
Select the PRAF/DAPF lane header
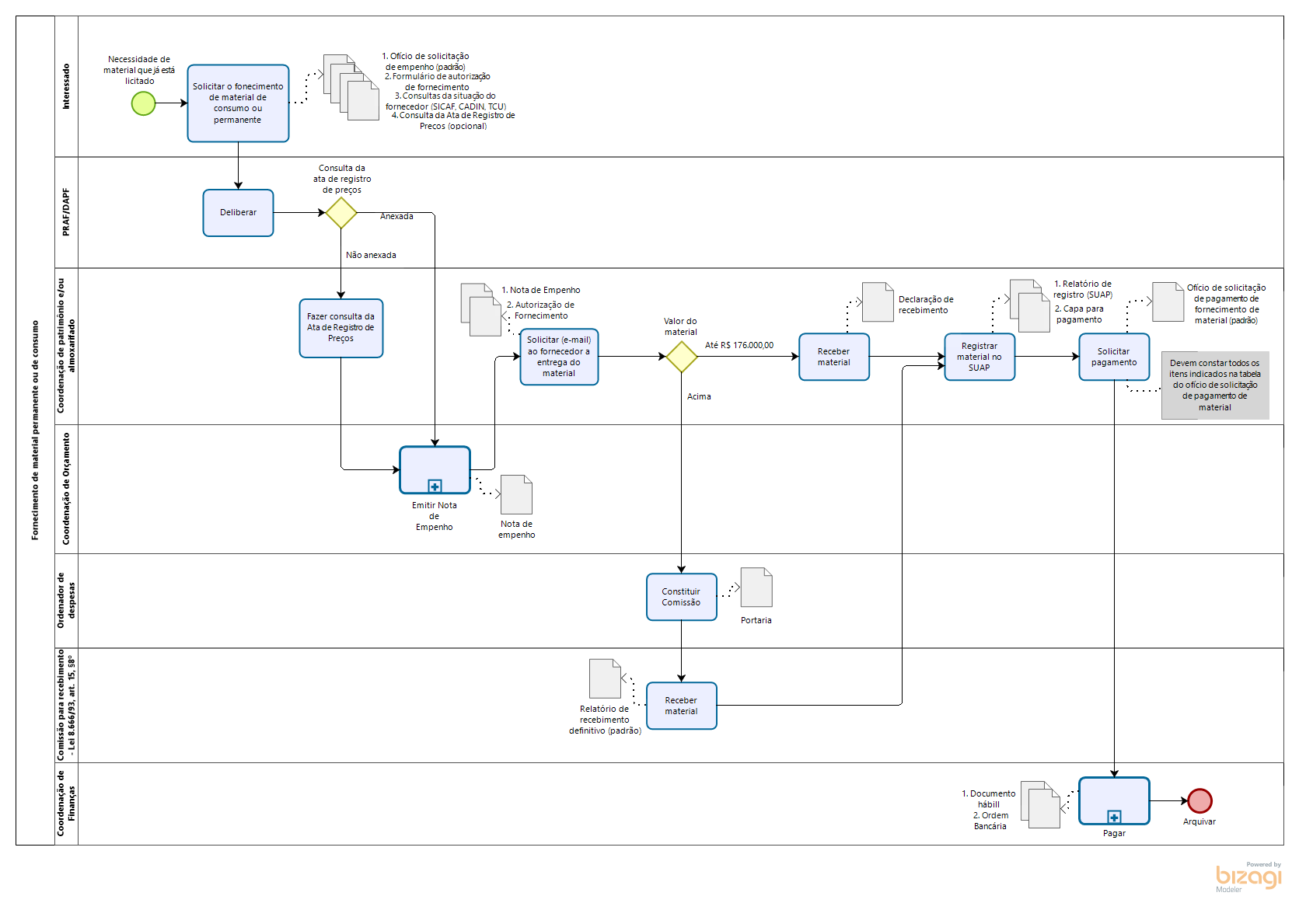[x=66, y=212]
